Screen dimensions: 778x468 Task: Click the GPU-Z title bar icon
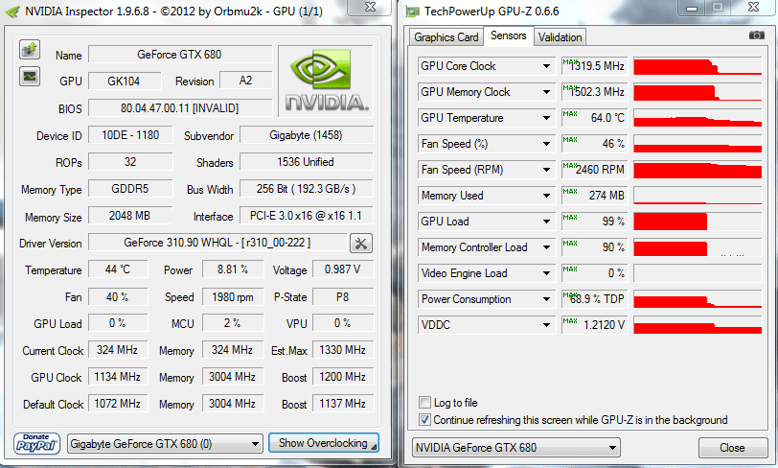[412, 12]
